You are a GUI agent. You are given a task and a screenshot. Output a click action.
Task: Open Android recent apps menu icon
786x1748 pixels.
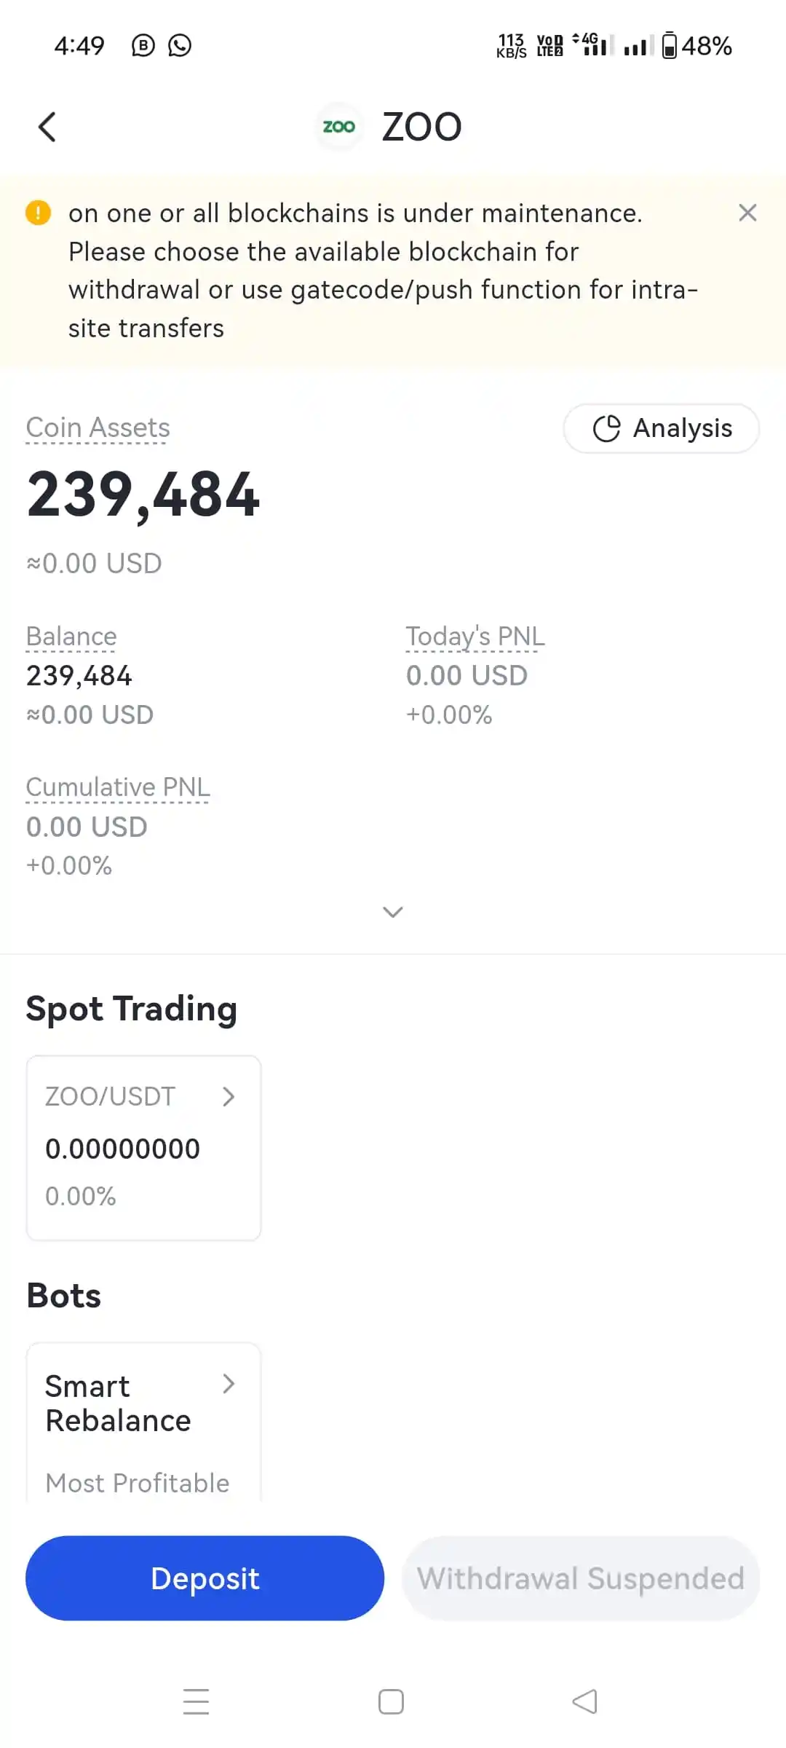(x=196, y=1701)
